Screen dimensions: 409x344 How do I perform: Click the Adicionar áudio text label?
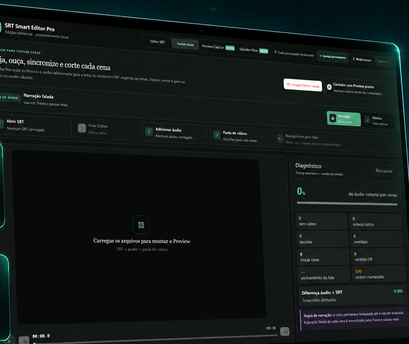(168, 130)
